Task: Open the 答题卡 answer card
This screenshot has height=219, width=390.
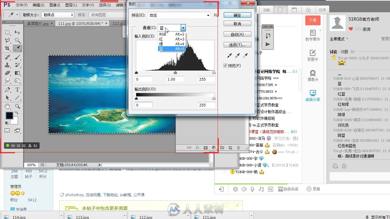Action: point(313,55)
